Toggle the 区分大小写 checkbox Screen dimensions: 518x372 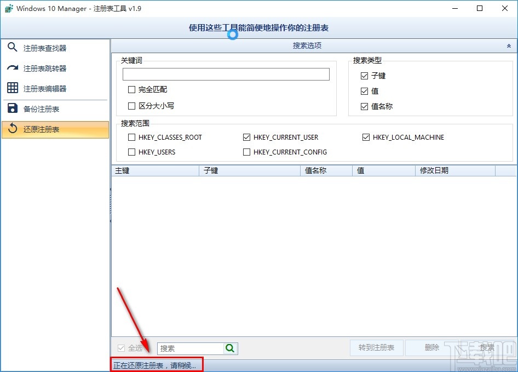click(x=131, y=106)
